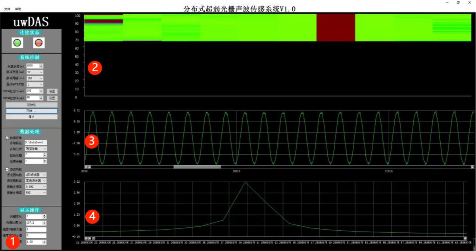
Task: Click the 开始 button
Action: 31,111
